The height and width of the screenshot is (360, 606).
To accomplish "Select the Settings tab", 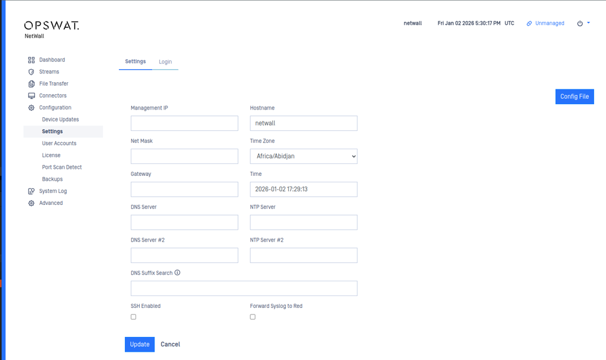I will tap(136, 62).
